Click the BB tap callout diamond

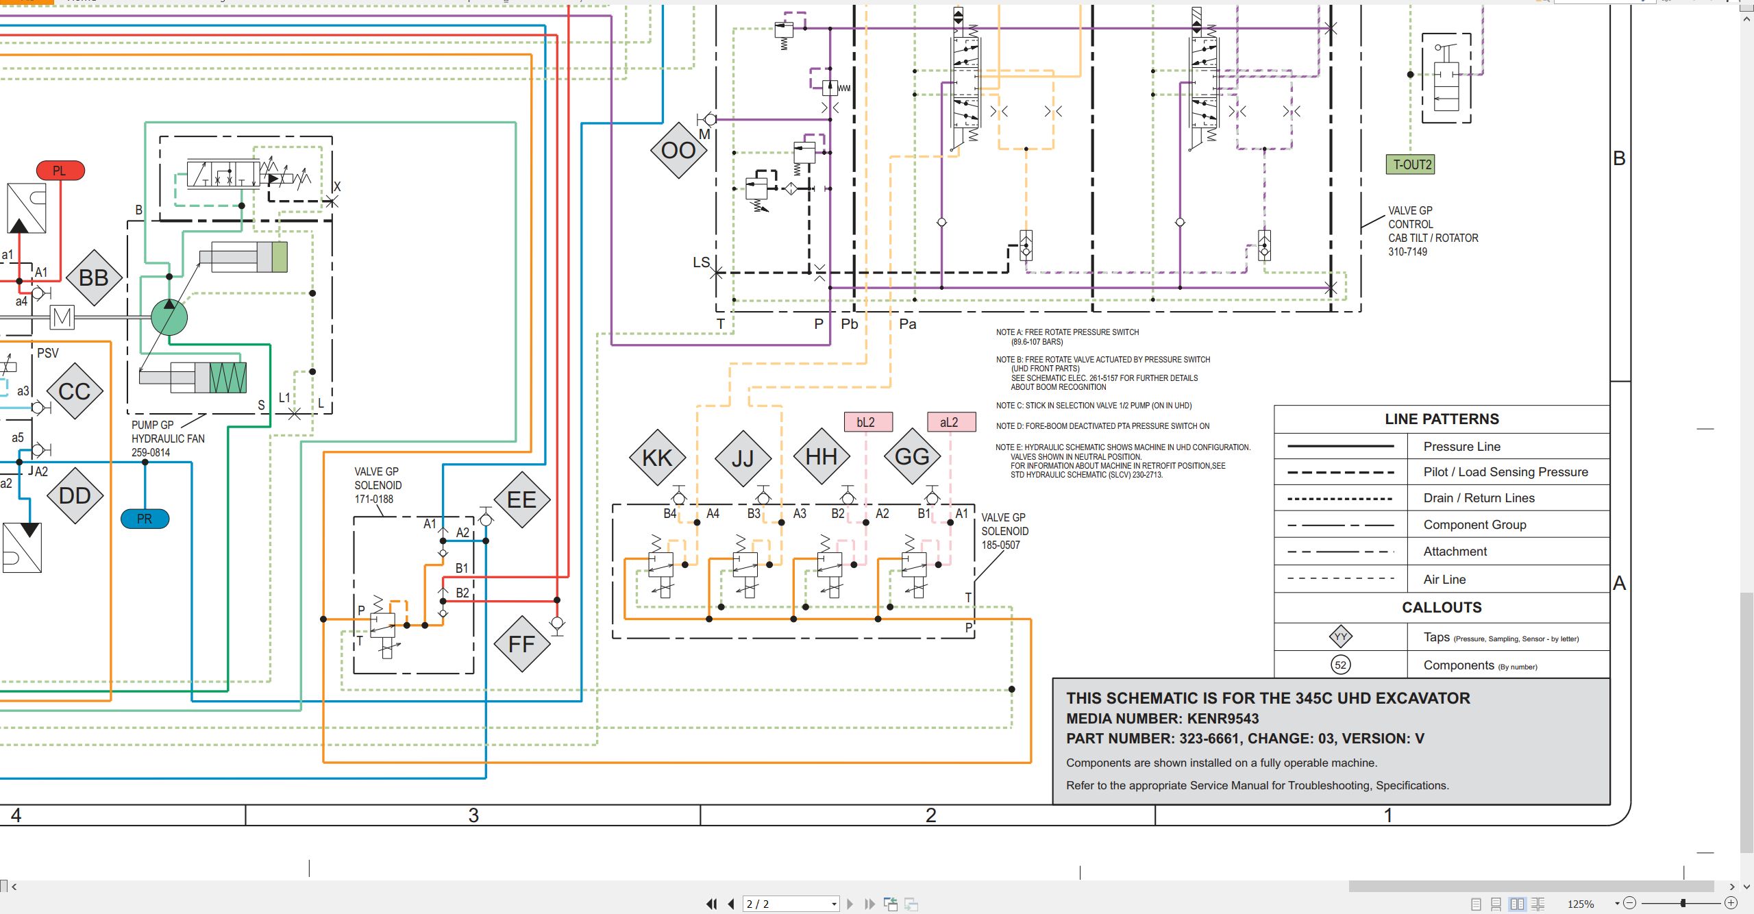[x=94, y=277]
